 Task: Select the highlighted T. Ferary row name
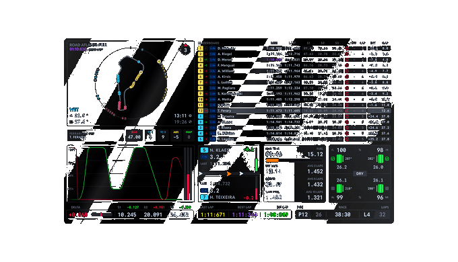tap(224, 111)
